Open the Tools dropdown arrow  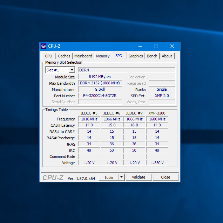click(x=121, y=177)
